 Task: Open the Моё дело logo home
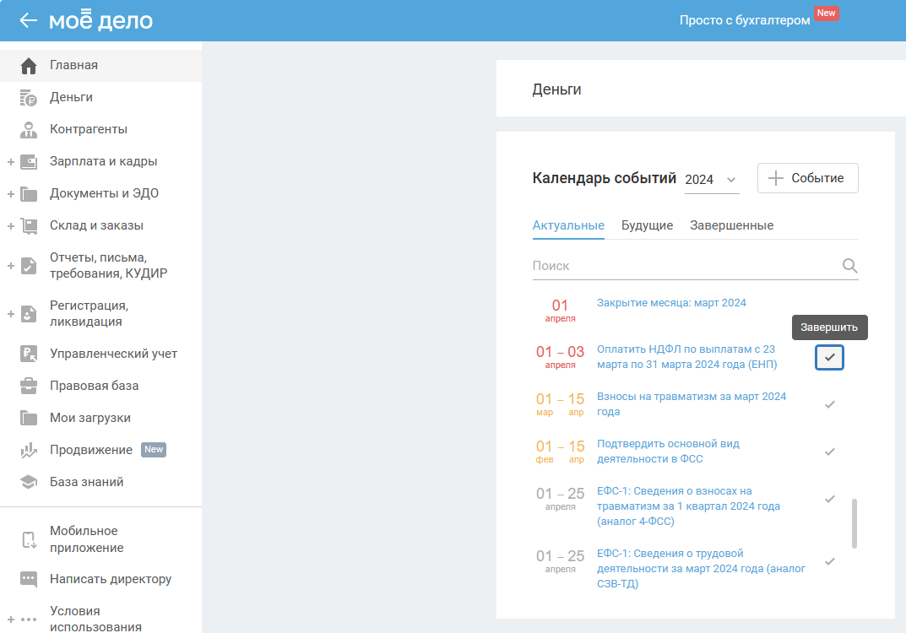pos(101,20)
